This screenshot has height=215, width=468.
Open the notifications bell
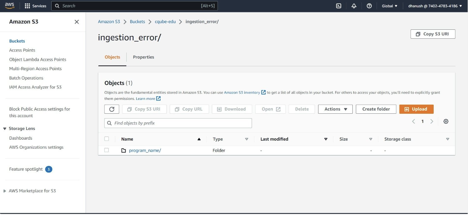point(354,6)
